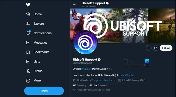
Task: Click the back arrow near Ubisoft Support
Action: pyautogui.click(x=74, y=4)
